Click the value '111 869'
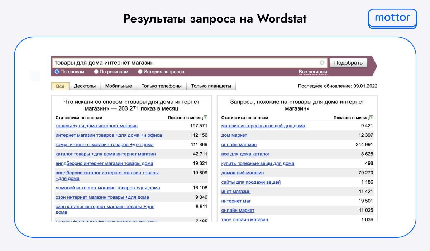Viewport: 430px width, 251px height. [x=199, y=145]
